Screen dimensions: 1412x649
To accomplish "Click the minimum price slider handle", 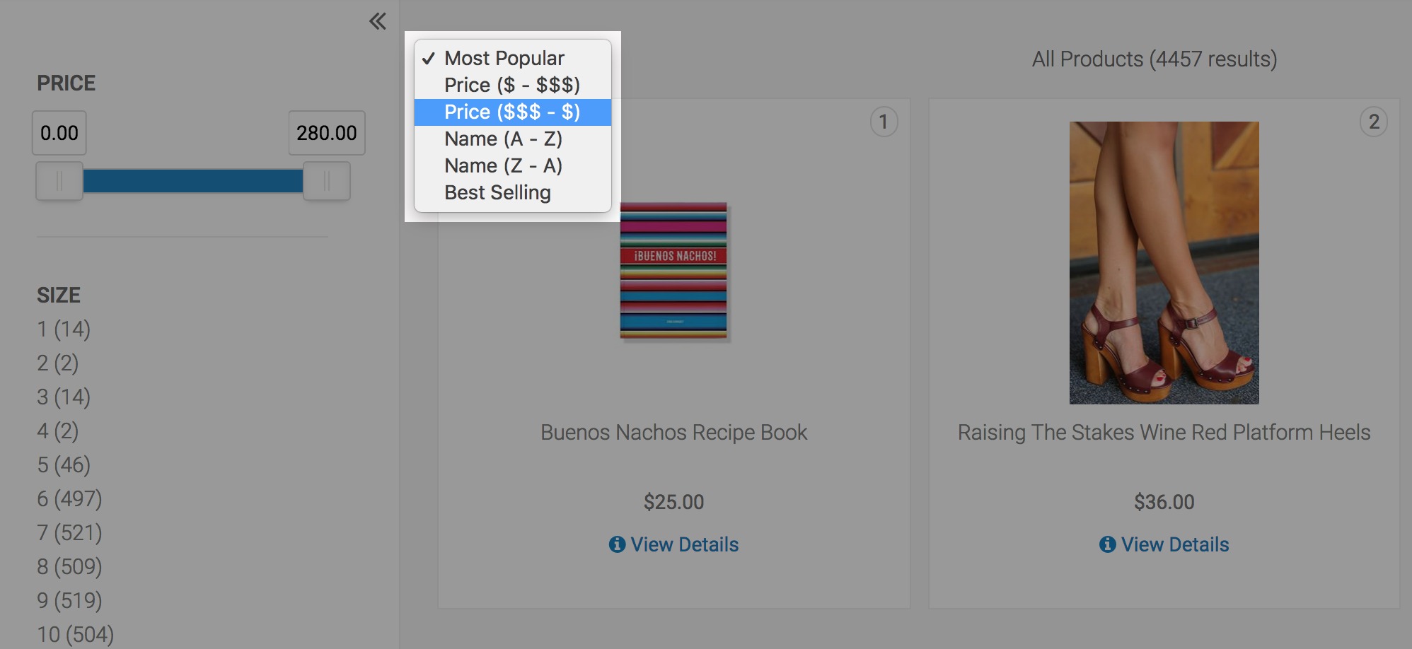I will 59,181.
